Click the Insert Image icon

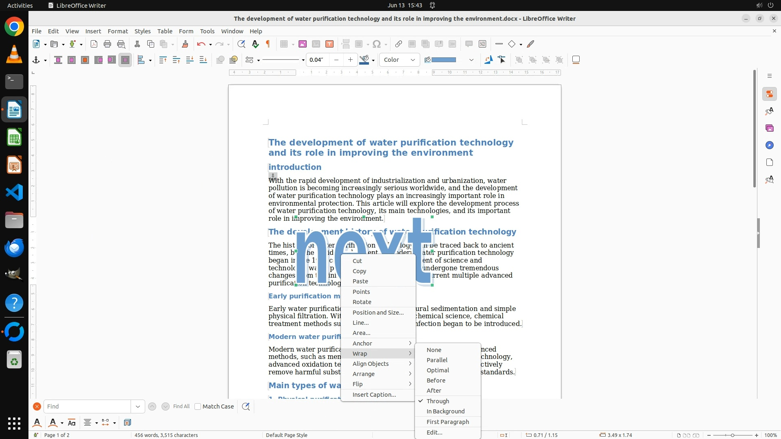point(303,44)
